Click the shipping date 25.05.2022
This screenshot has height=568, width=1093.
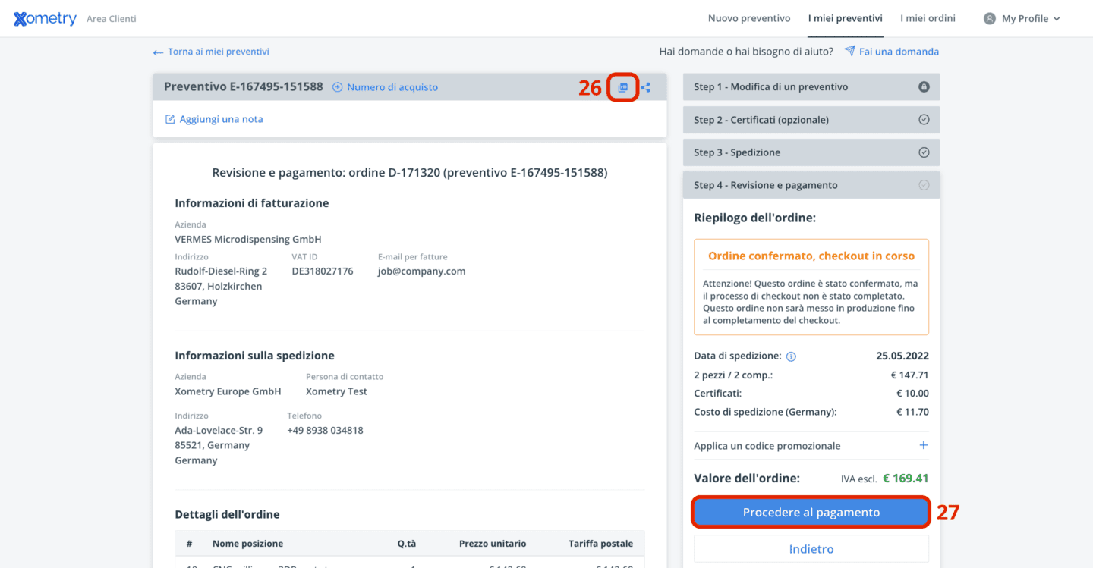(902, 356)
